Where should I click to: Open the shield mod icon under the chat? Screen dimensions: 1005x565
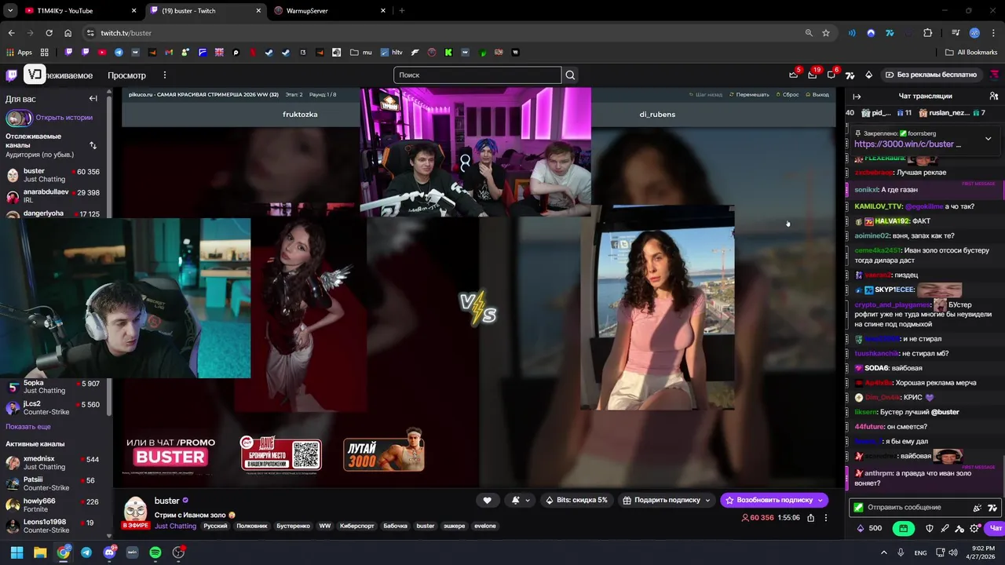tap(930, 528)
